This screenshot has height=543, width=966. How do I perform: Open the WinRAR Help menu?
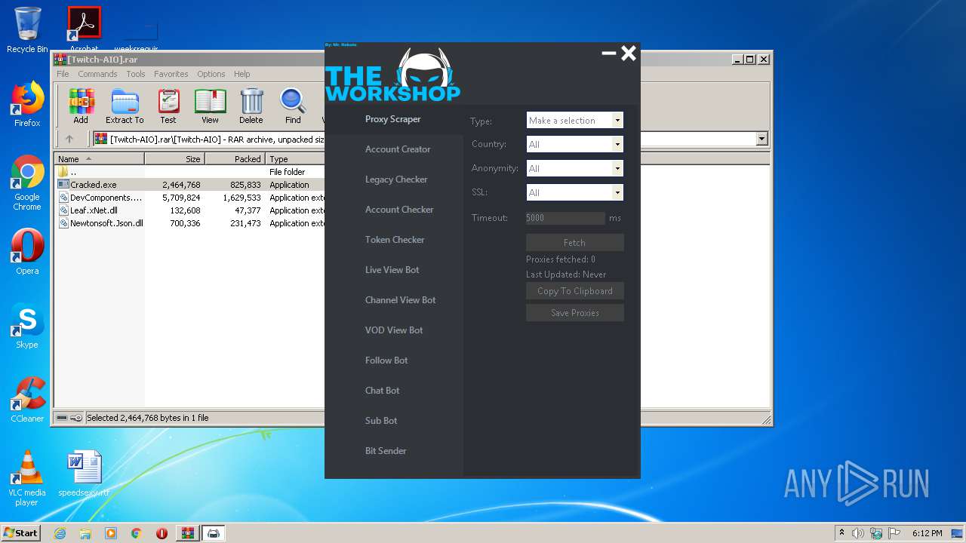[x=241, y=74]
